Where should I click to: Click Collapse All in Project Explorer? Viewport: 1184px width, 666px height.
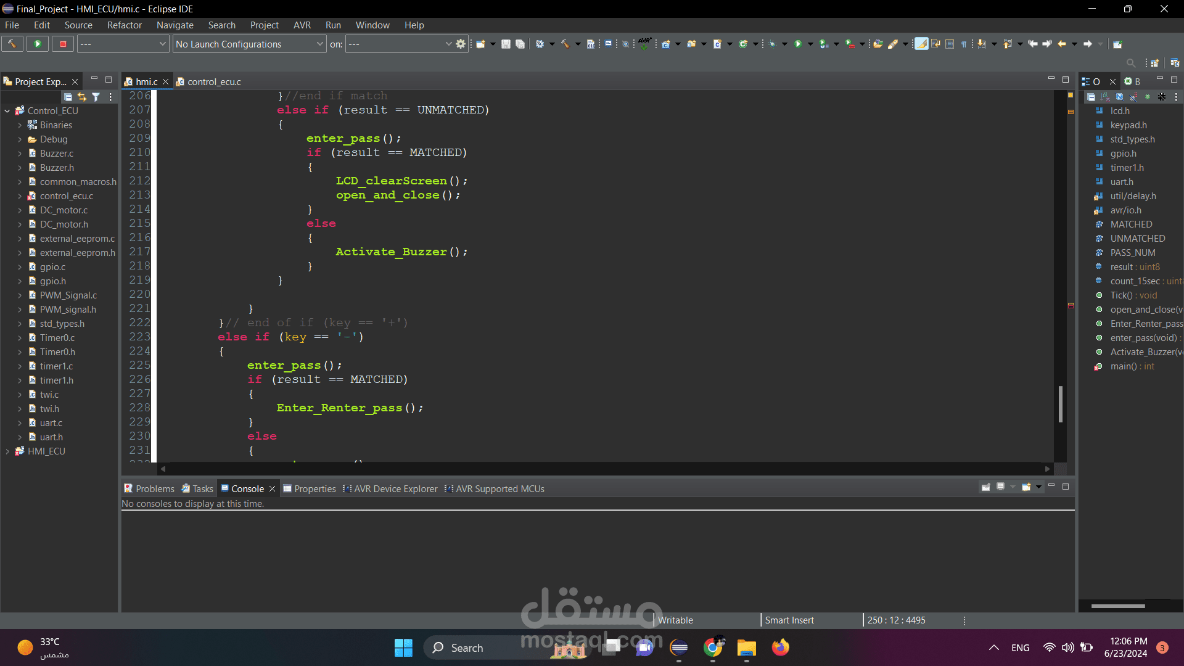[68, 97]
